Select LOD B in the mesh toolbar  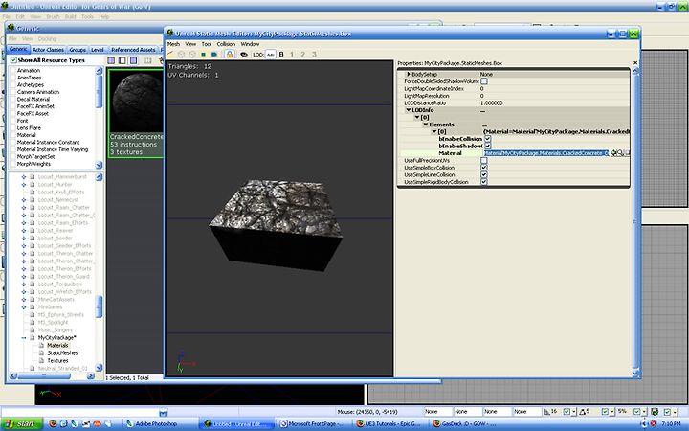coord(281,55)
